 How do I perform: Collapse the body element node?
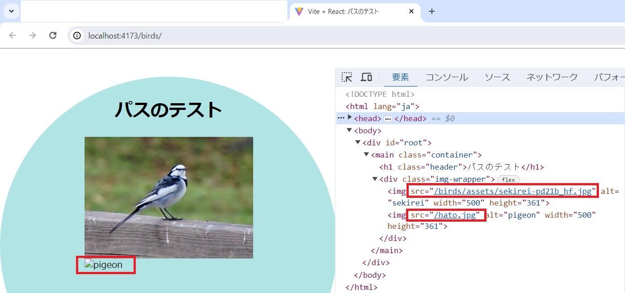pos(349,130)
